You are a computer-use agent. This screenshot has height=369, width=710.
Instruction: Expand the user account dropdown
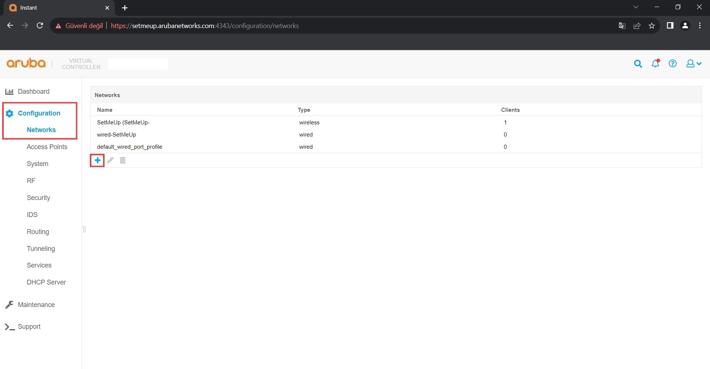tap(693, 64)
